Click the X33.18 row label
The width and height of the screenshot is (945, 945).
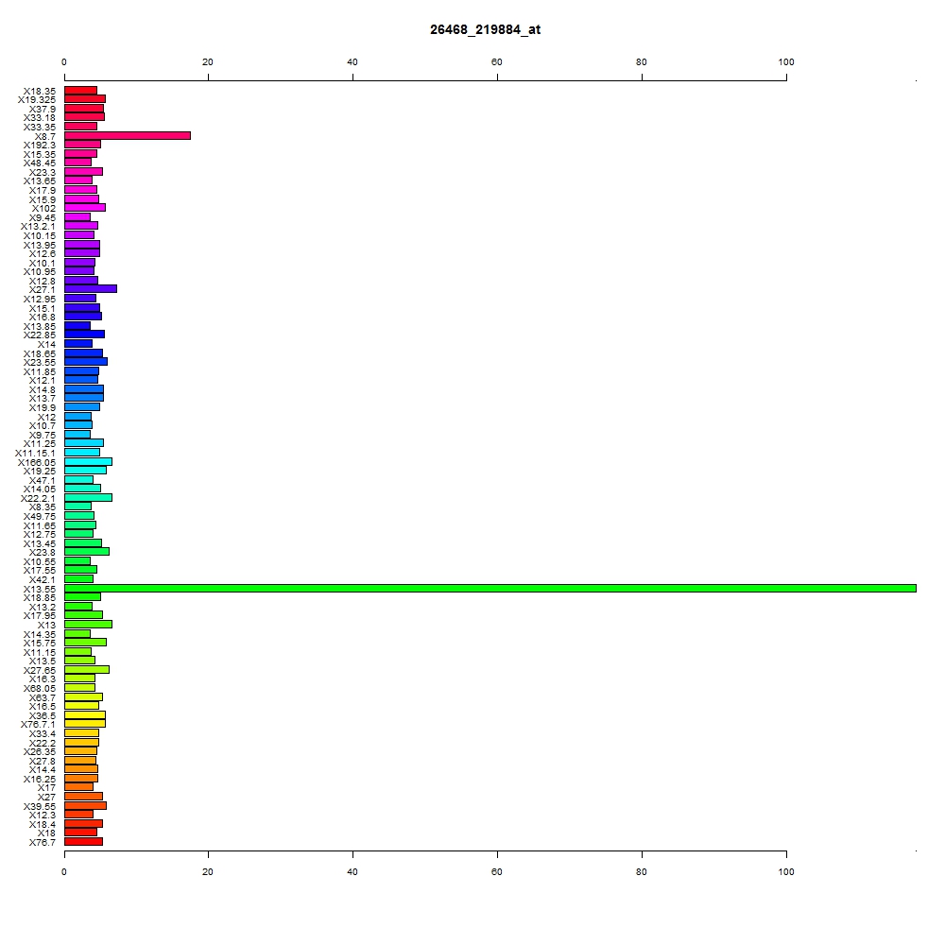pyautogui.click(x=40, y=117)
